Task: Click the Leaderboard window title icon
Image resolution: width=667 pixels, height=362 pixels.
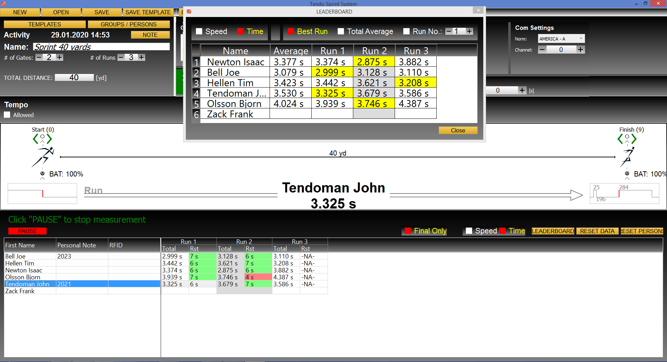Action: click(189, 11)
